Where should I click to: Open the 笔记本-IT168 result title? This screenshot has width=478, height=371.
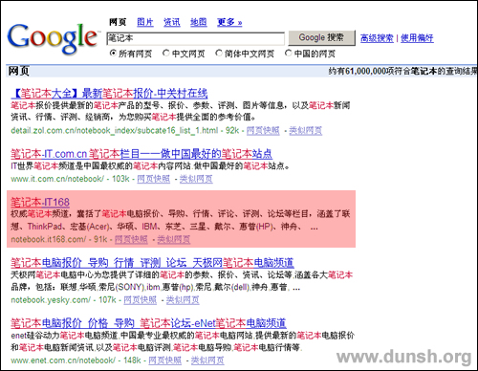pyautogui.click(x=40, y=202)
